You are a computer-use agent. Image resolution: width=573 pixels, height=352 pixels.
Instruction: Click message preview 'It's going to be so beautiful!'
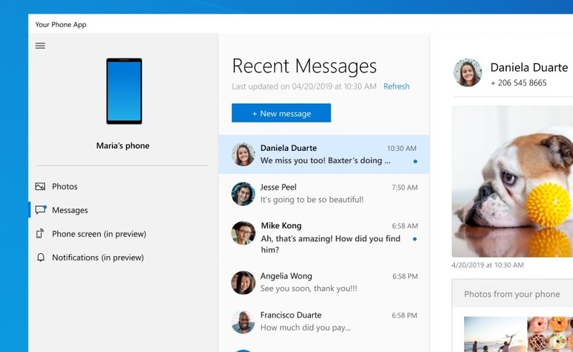point(312,200)
